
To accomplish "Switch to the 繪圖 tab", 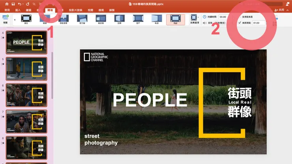I will coord(28,10).
